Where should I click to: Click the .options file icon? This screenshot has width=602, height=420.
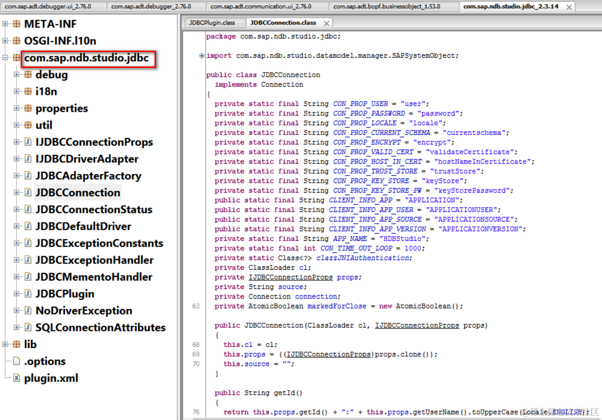click(17, 361)
